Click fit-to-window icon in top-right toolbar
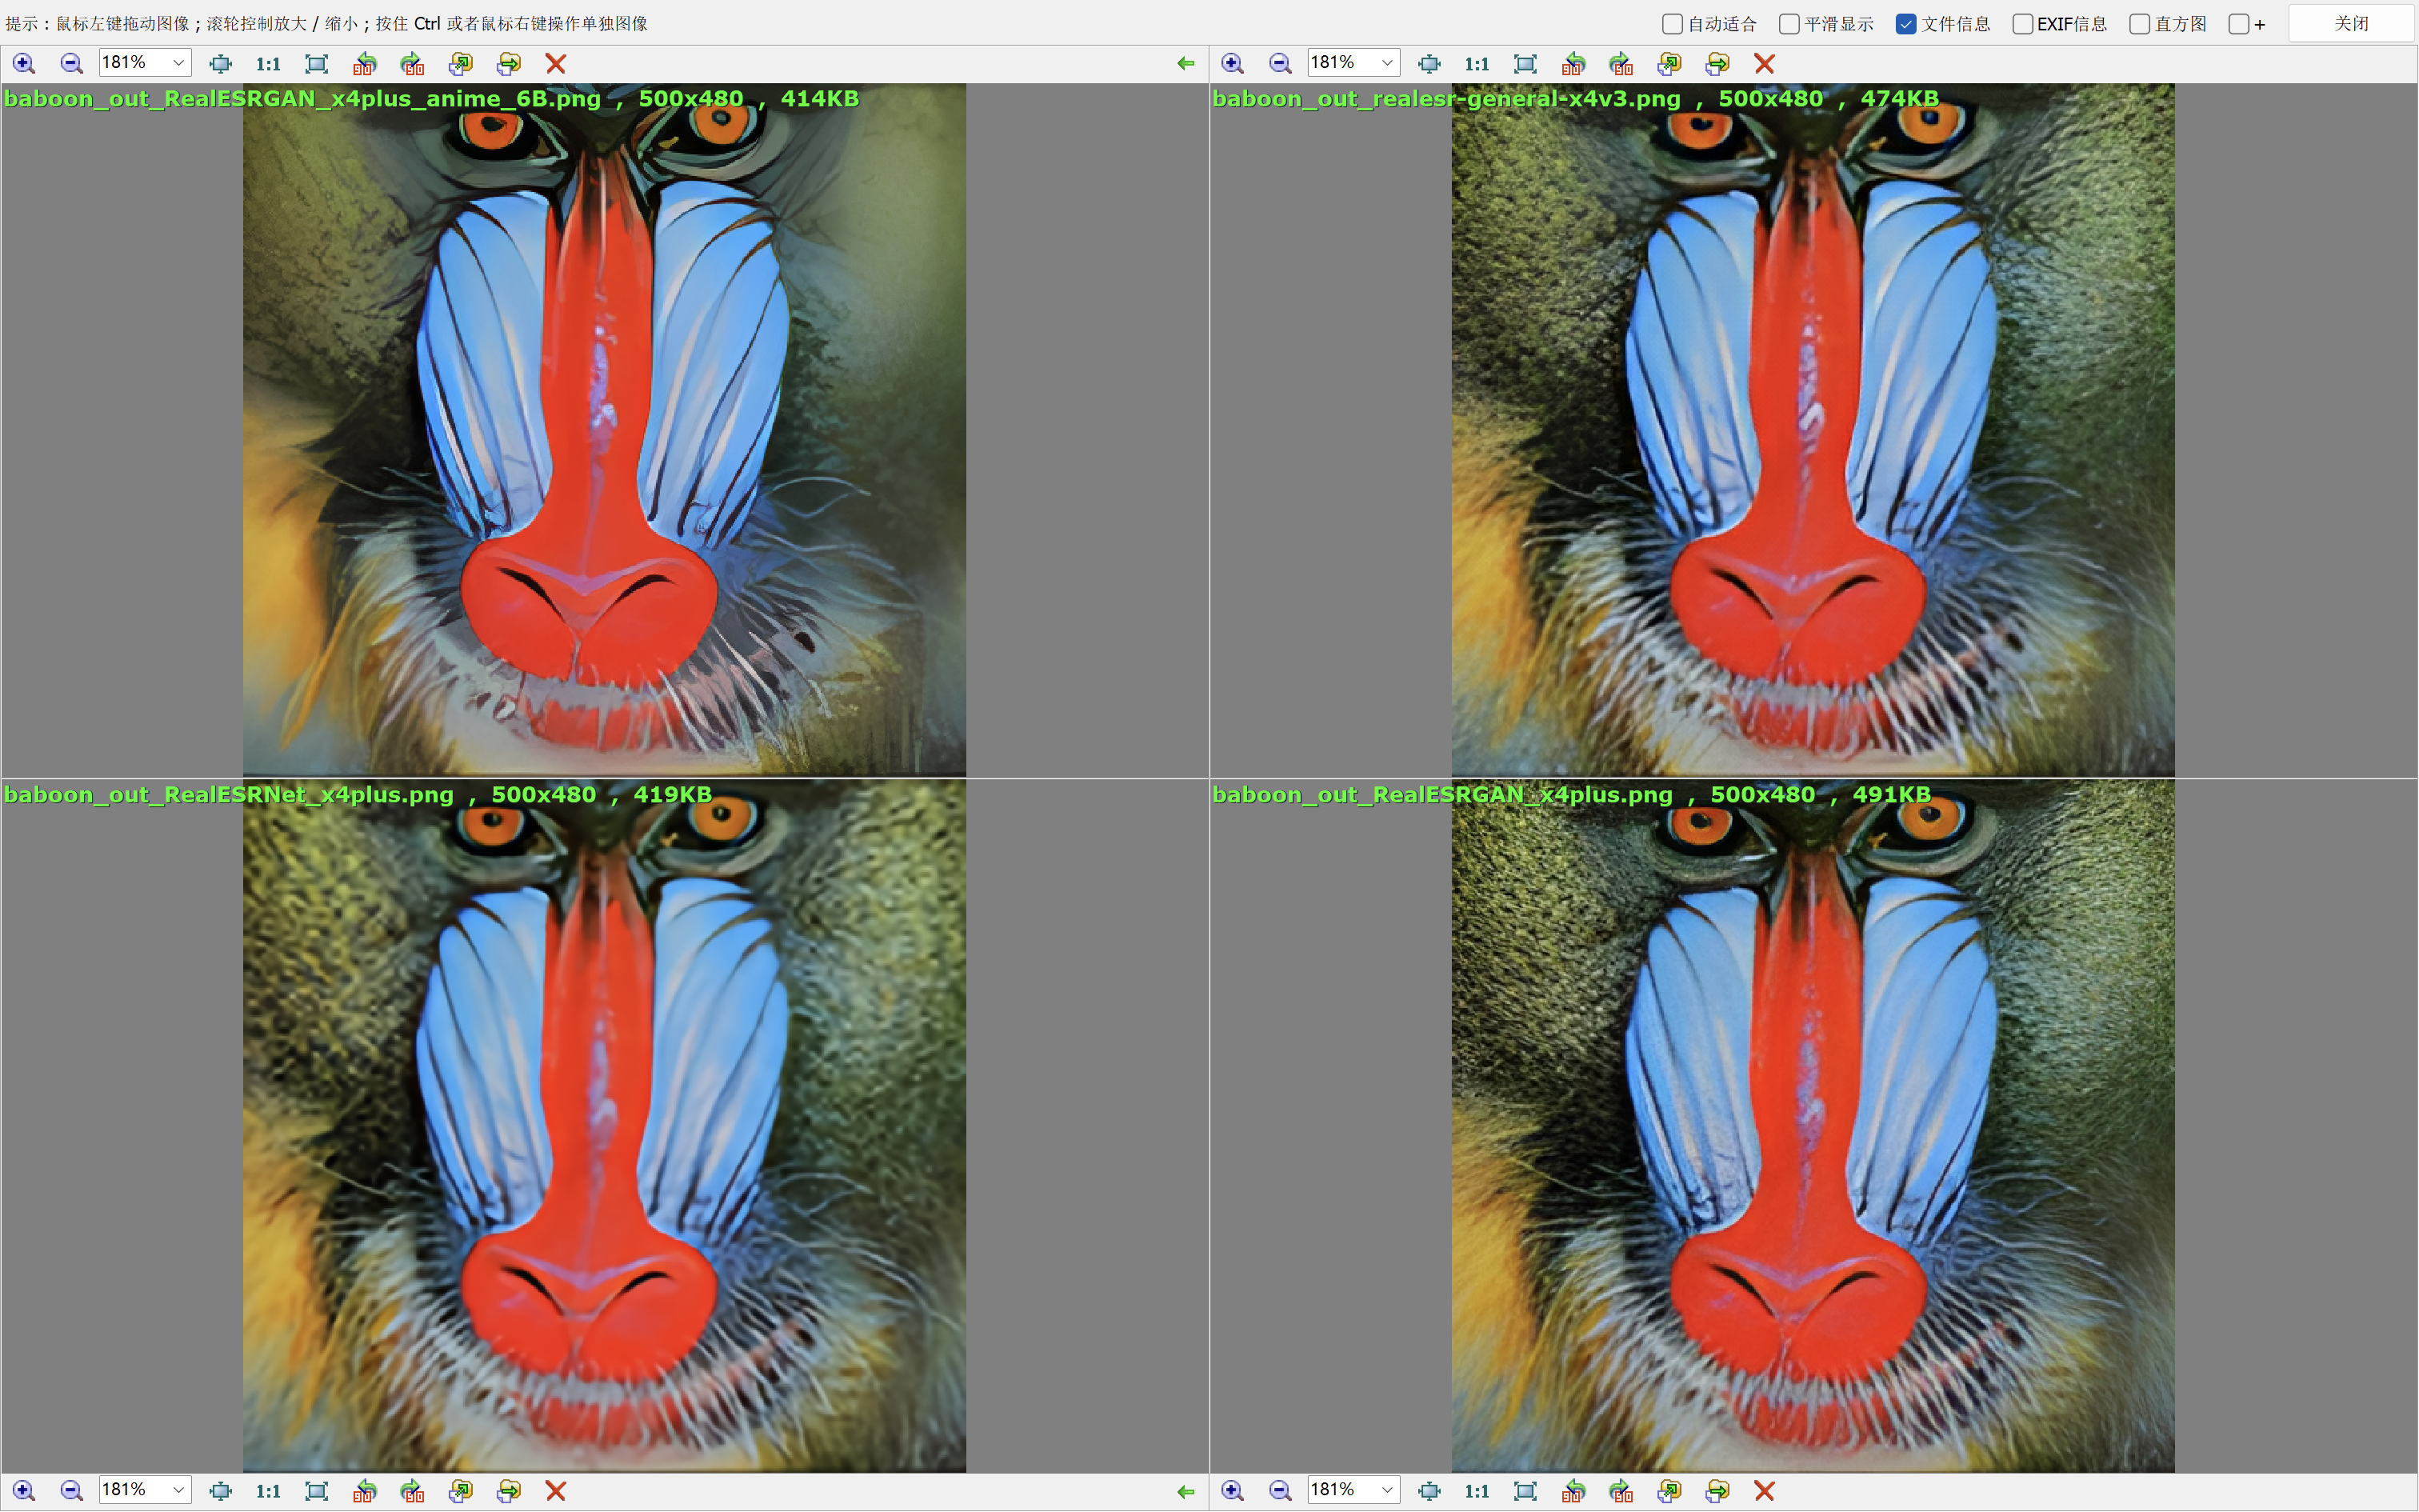The height and width of the screenshot is (1512, 2419). (x=1525, y=64)
